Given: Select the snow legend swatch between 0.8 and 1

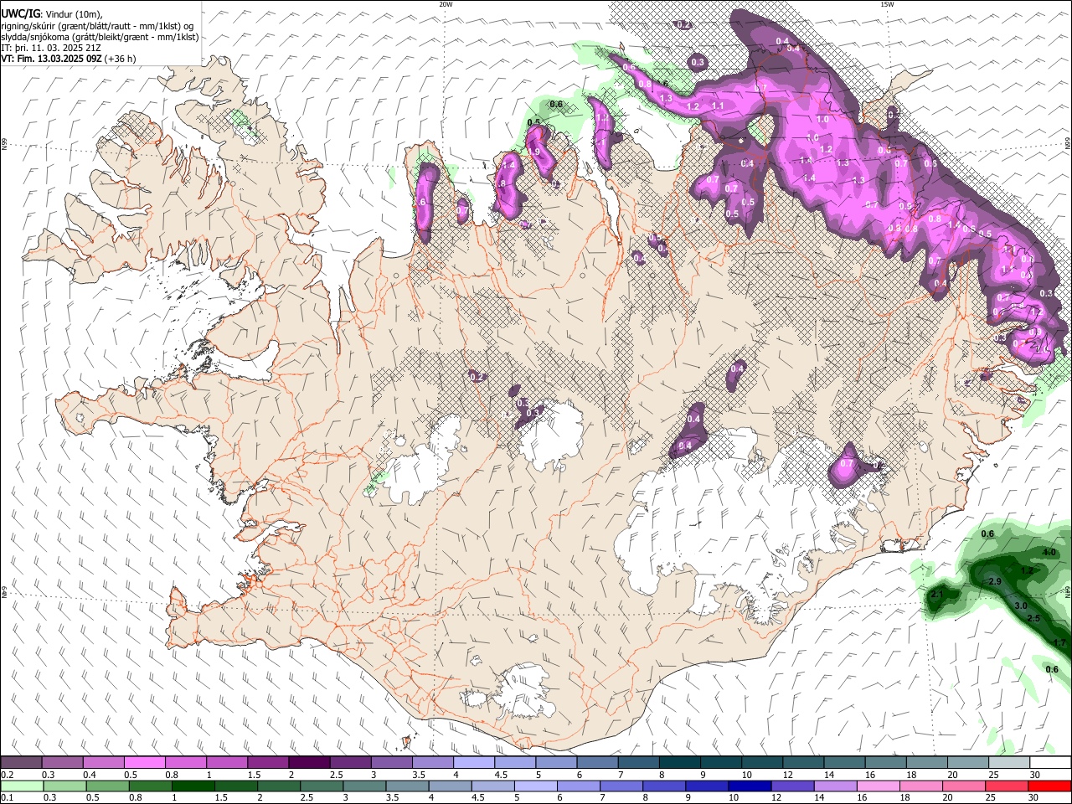Looking at the screenshot, I should pos(185,763).
